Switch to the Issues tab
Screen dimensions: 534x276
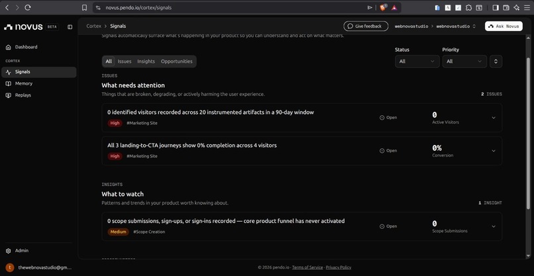[x=125, y=62]
